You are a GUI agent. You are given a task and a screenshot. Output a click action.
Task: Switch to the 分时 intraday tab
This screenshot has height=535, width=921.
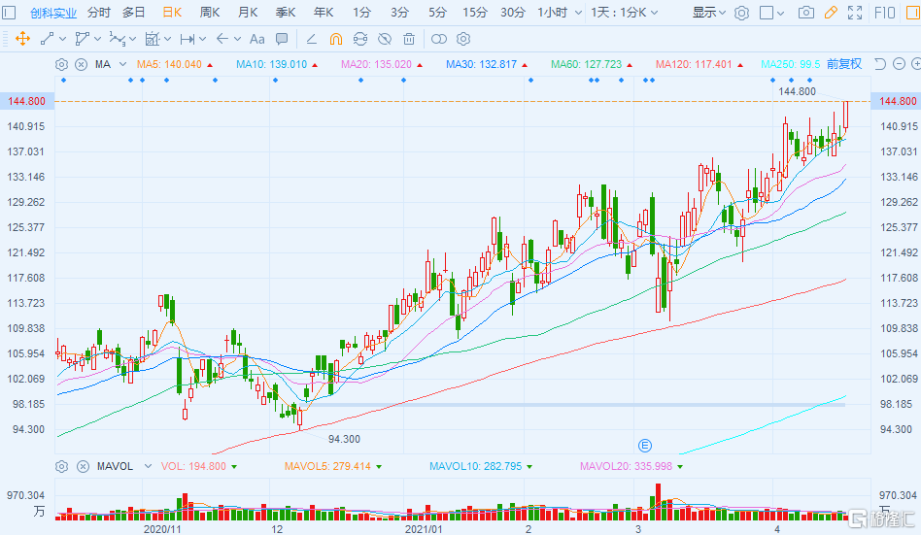(x=98, y=13)
